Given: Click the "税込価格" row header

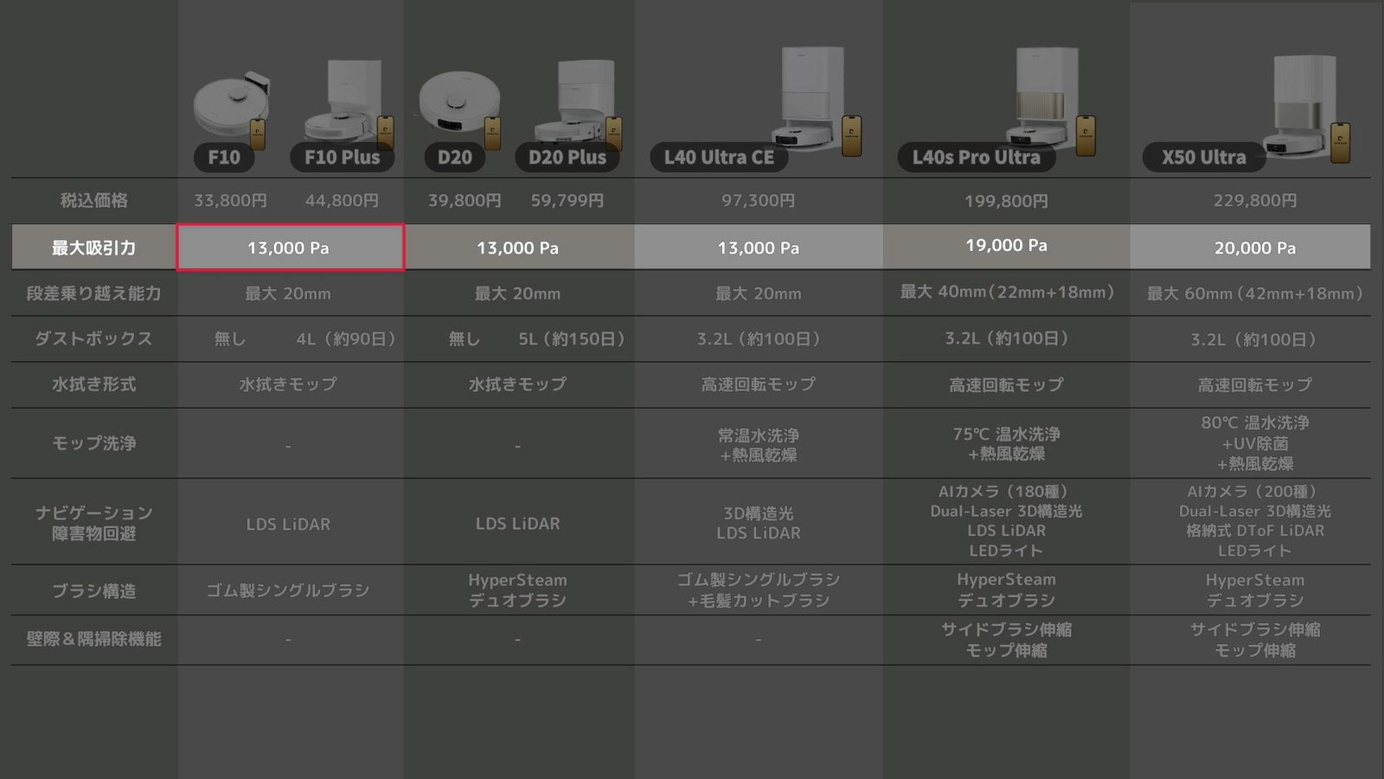Looking at the screenshot, I should 94,201.
